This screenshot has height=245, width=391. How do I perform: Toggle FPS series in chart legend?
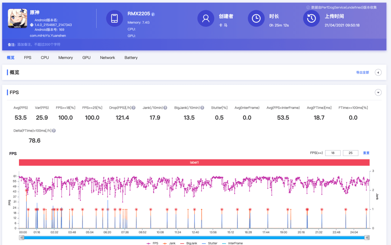tap(153, 243)
